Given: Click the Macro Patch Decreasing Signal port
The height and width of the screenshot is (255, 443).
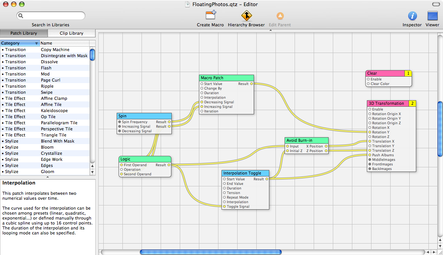Looking at the screenshot, I should pos(202,102).
